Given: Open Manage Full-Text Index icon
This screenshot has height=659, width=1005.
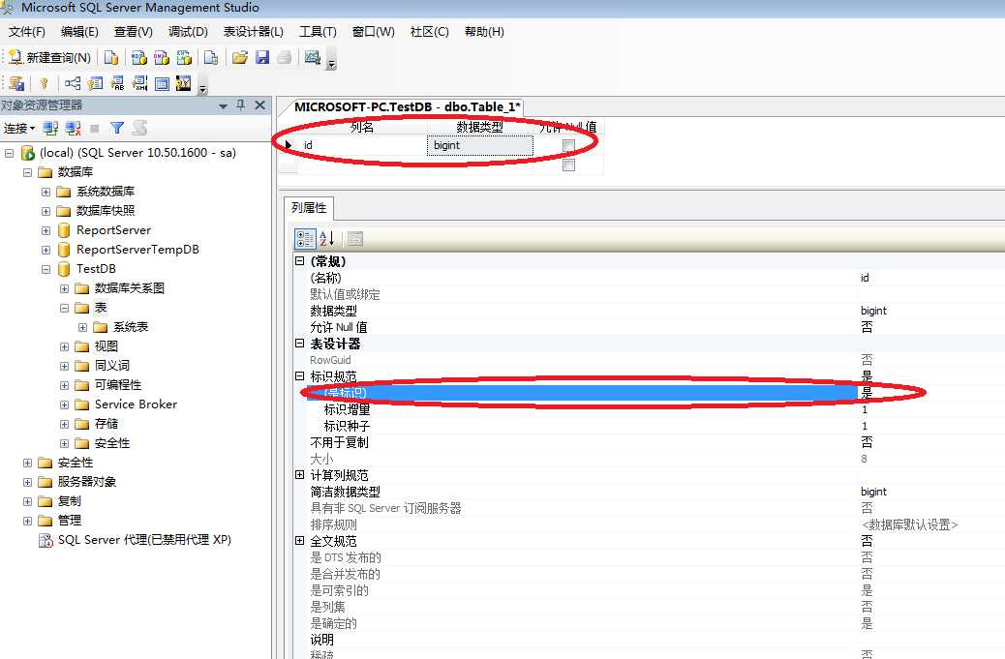Looking at the screenshot, I should 117,83.
